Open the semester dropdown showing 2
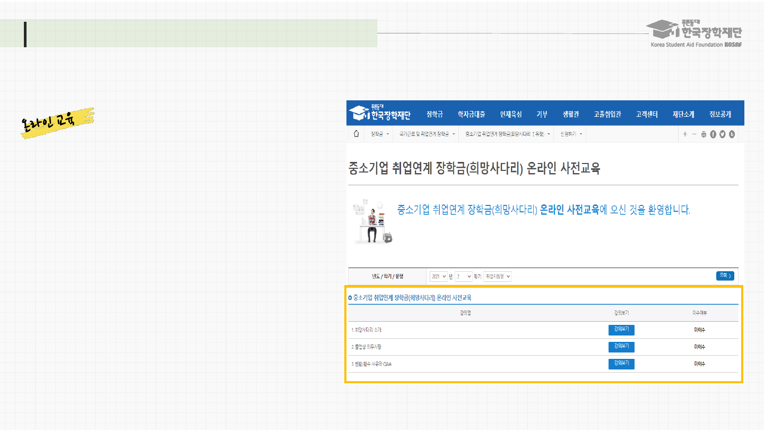The image size is (764, 430). point(463,277)
